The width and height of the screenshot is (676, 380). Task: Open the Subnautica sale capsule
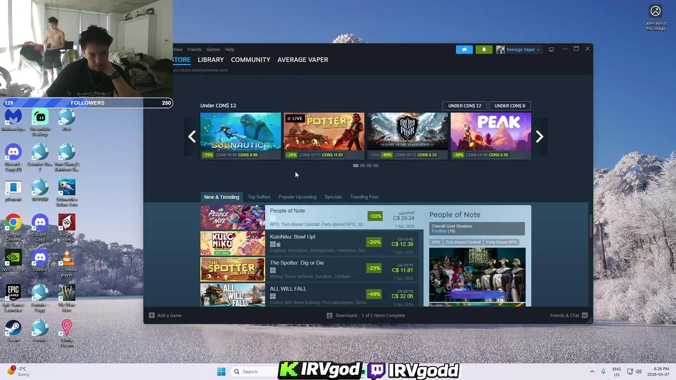point(240,136)
